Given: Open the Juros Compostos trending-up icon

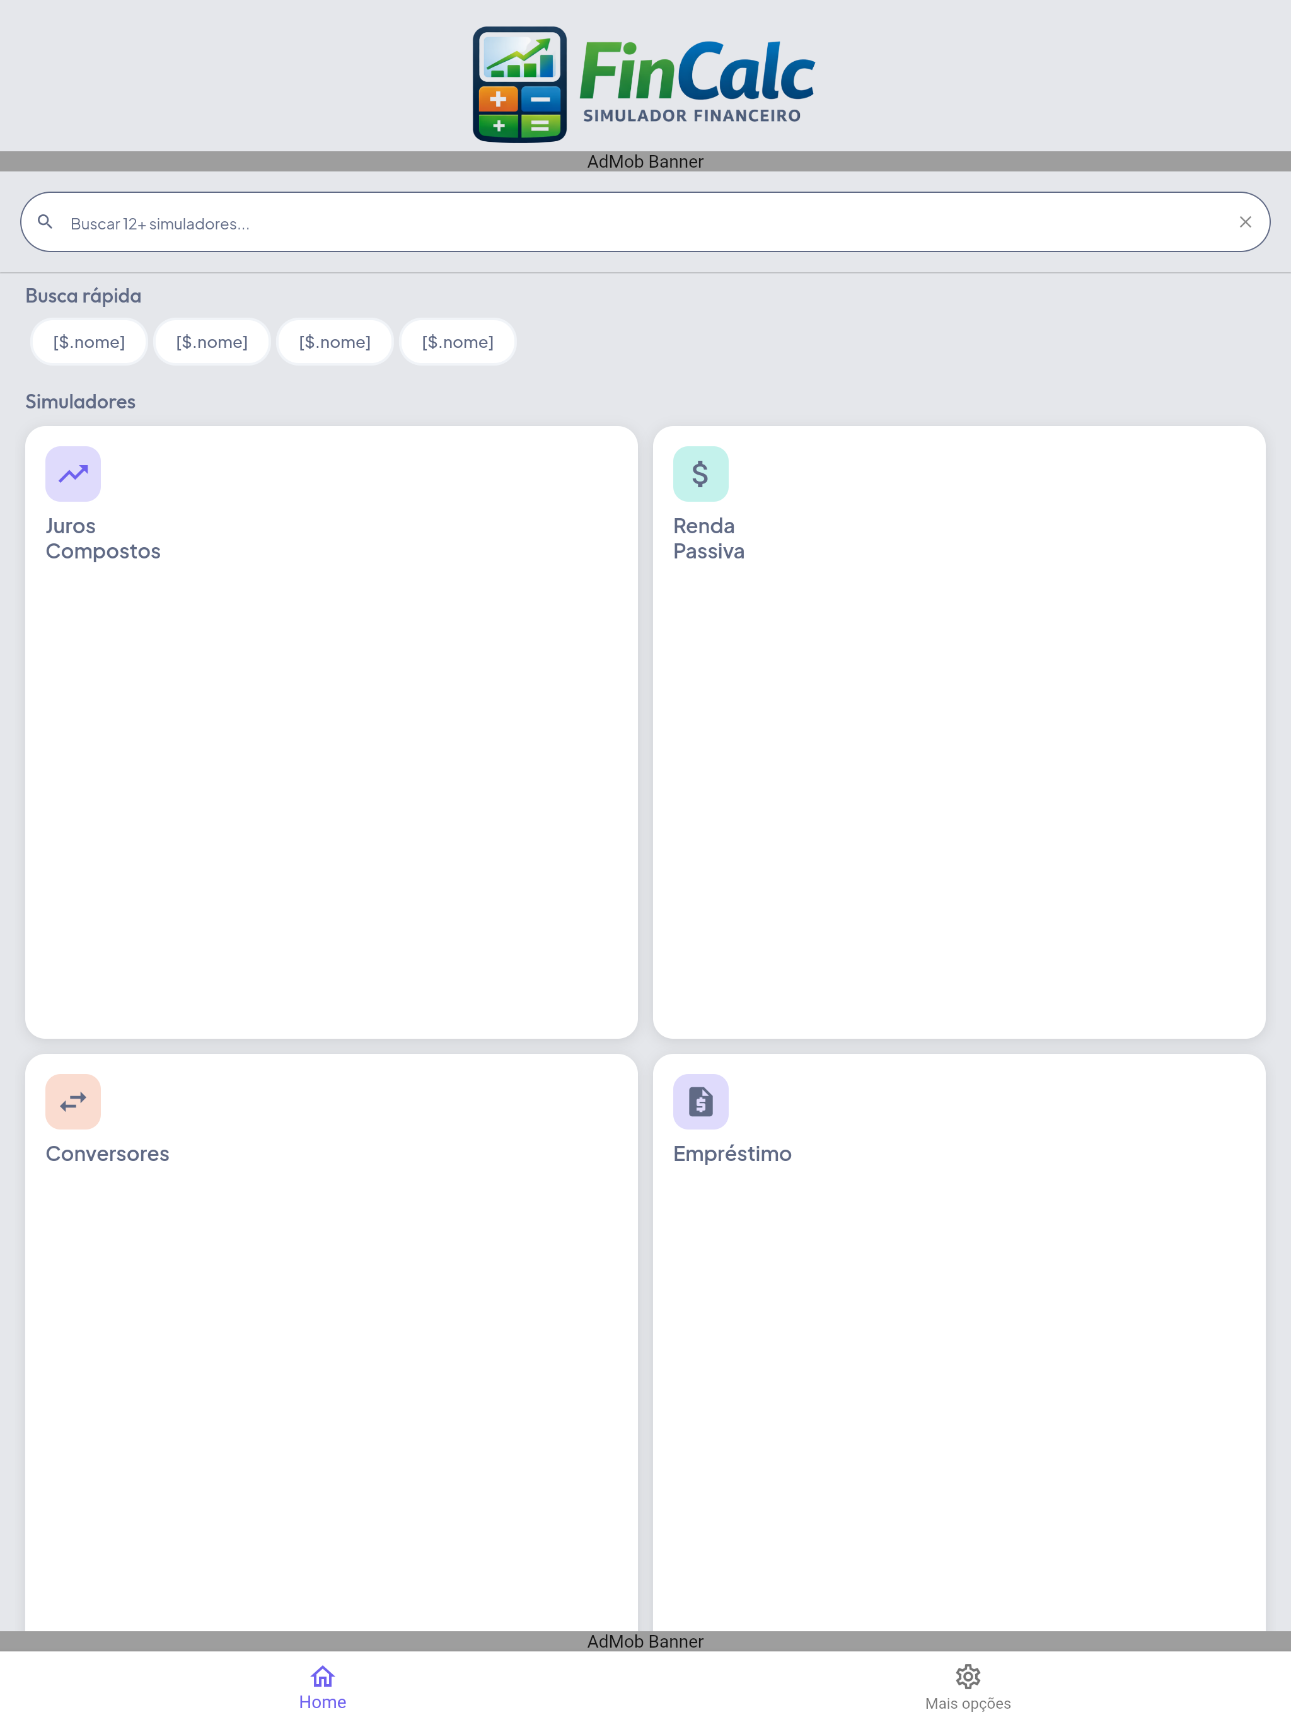Looking at the screenshot, I should pos(73,474).
